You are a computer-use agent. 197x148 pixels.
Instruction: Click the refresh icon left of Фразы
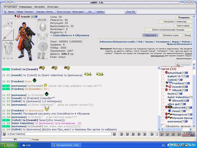tap(5, 12)
